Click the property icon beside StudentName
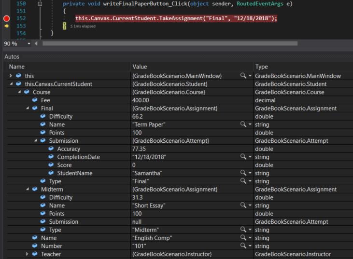This screenshot has height=259, width=353. 51,173
